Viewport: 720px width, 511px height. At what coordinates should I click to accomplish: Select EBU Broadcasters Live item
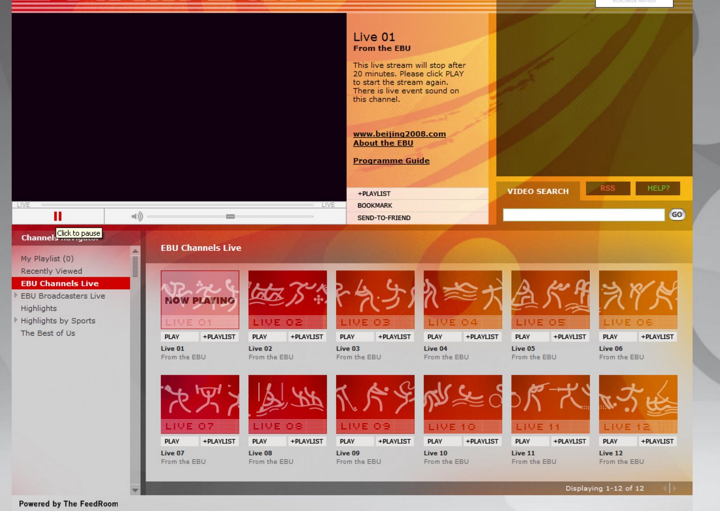63,296
